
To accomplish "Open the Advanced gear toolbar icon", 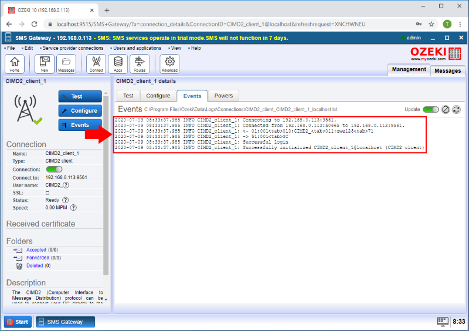I will point(169,64).
